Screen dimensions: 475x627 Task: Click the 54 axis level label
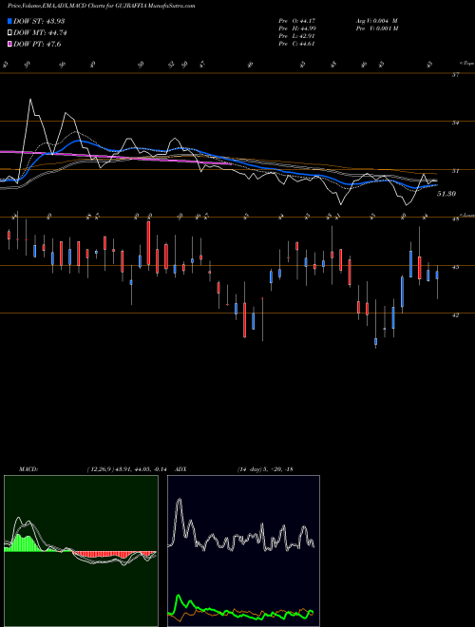click(455, 123)
